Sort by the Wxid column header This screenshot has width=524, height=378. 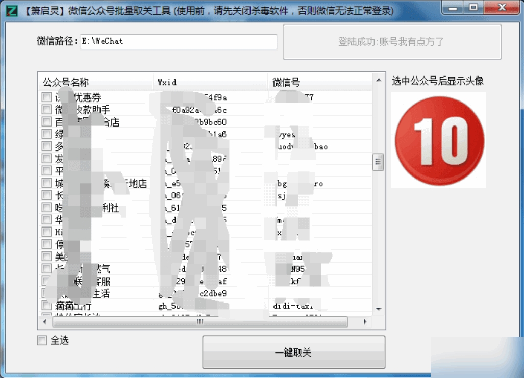210,82
